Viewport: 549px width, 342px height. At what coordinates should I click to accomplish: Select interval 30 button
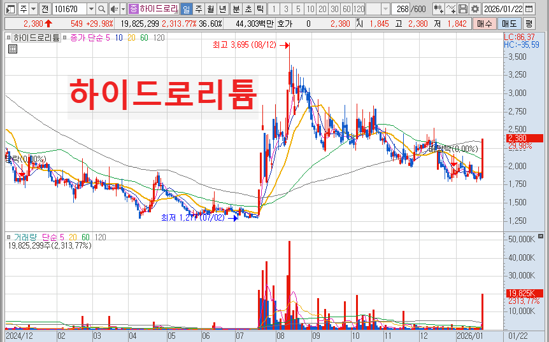point(334,9)
